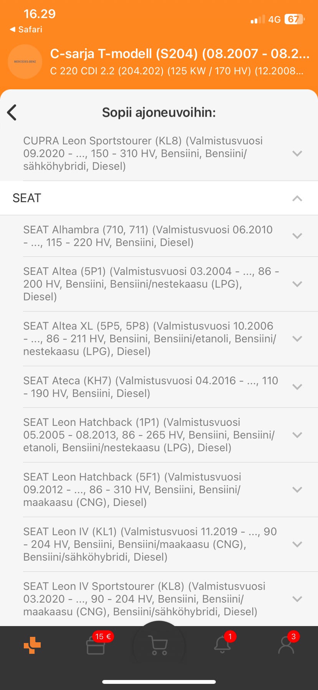Tap the Mercedes-Benz brand logo

pyautogui.click(x=25, y=62)
